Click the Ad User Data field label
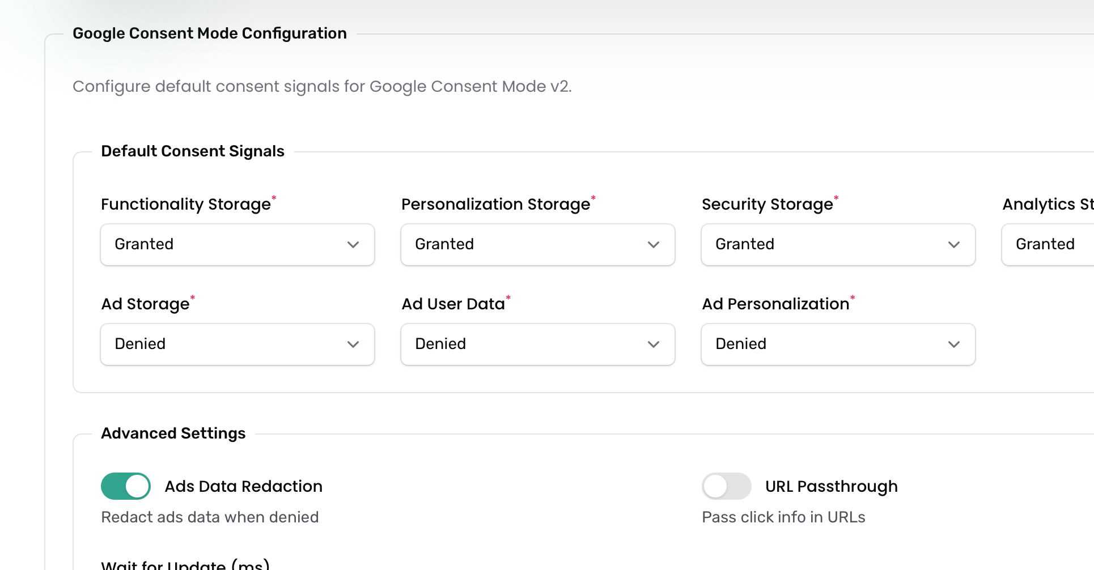This screenshot has height=570, width=1094. coord(453,304)
